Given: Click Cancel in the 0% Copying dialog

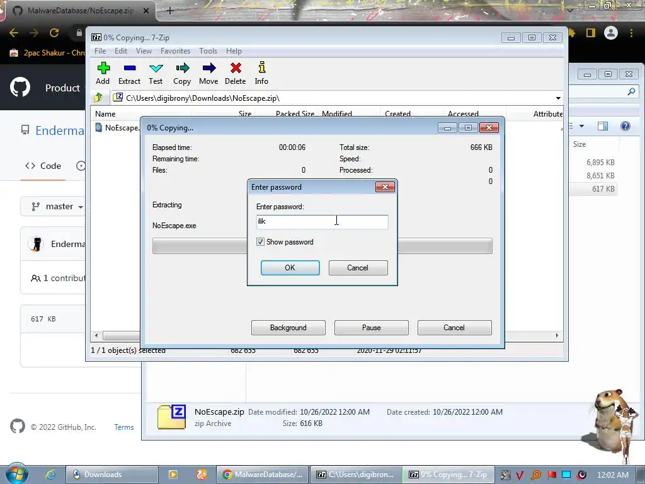Looking at the screenshot, I should click(454, 328).
